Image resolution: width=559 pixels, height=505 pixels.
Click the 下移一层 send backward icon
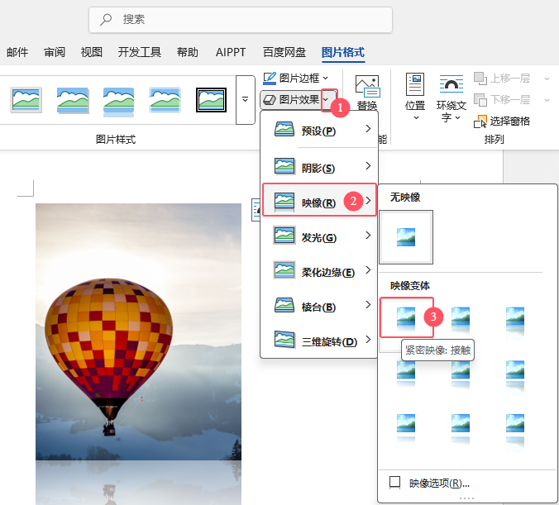pos(480,100)
